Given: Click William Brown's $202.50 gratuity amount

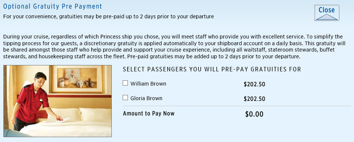Looking at the screenshot, I should click(x=254, y=84).
